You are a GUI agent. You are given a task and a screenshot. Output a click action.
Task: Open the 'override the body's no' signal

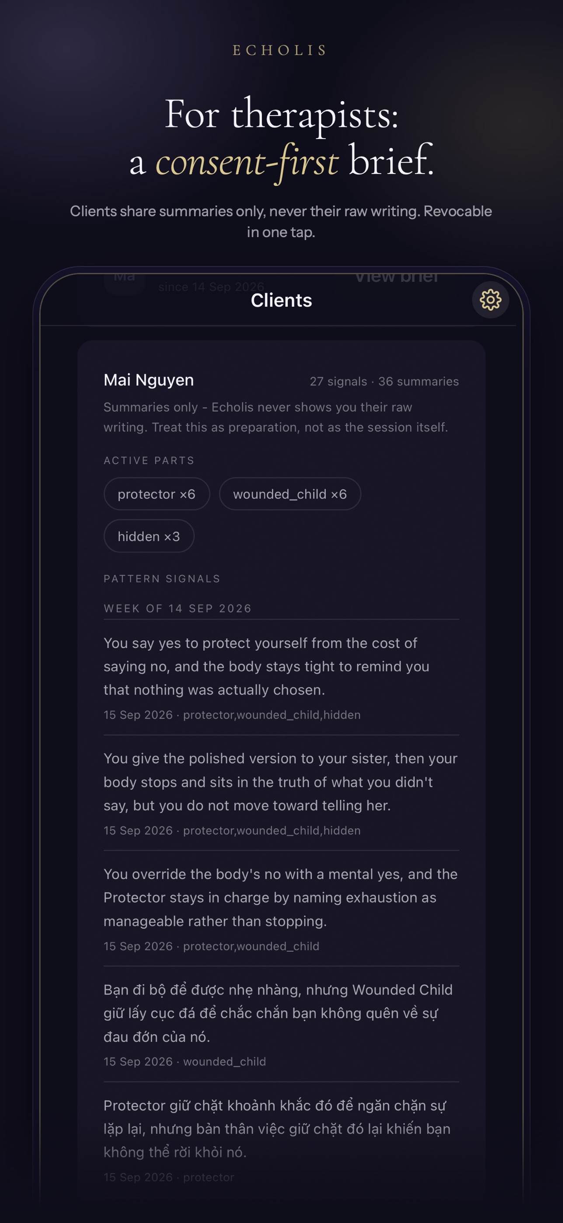282,909
